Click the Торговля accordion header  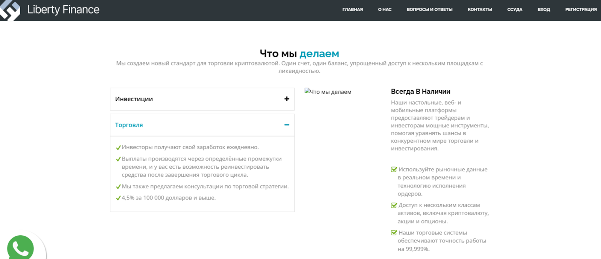click(202, 125)
